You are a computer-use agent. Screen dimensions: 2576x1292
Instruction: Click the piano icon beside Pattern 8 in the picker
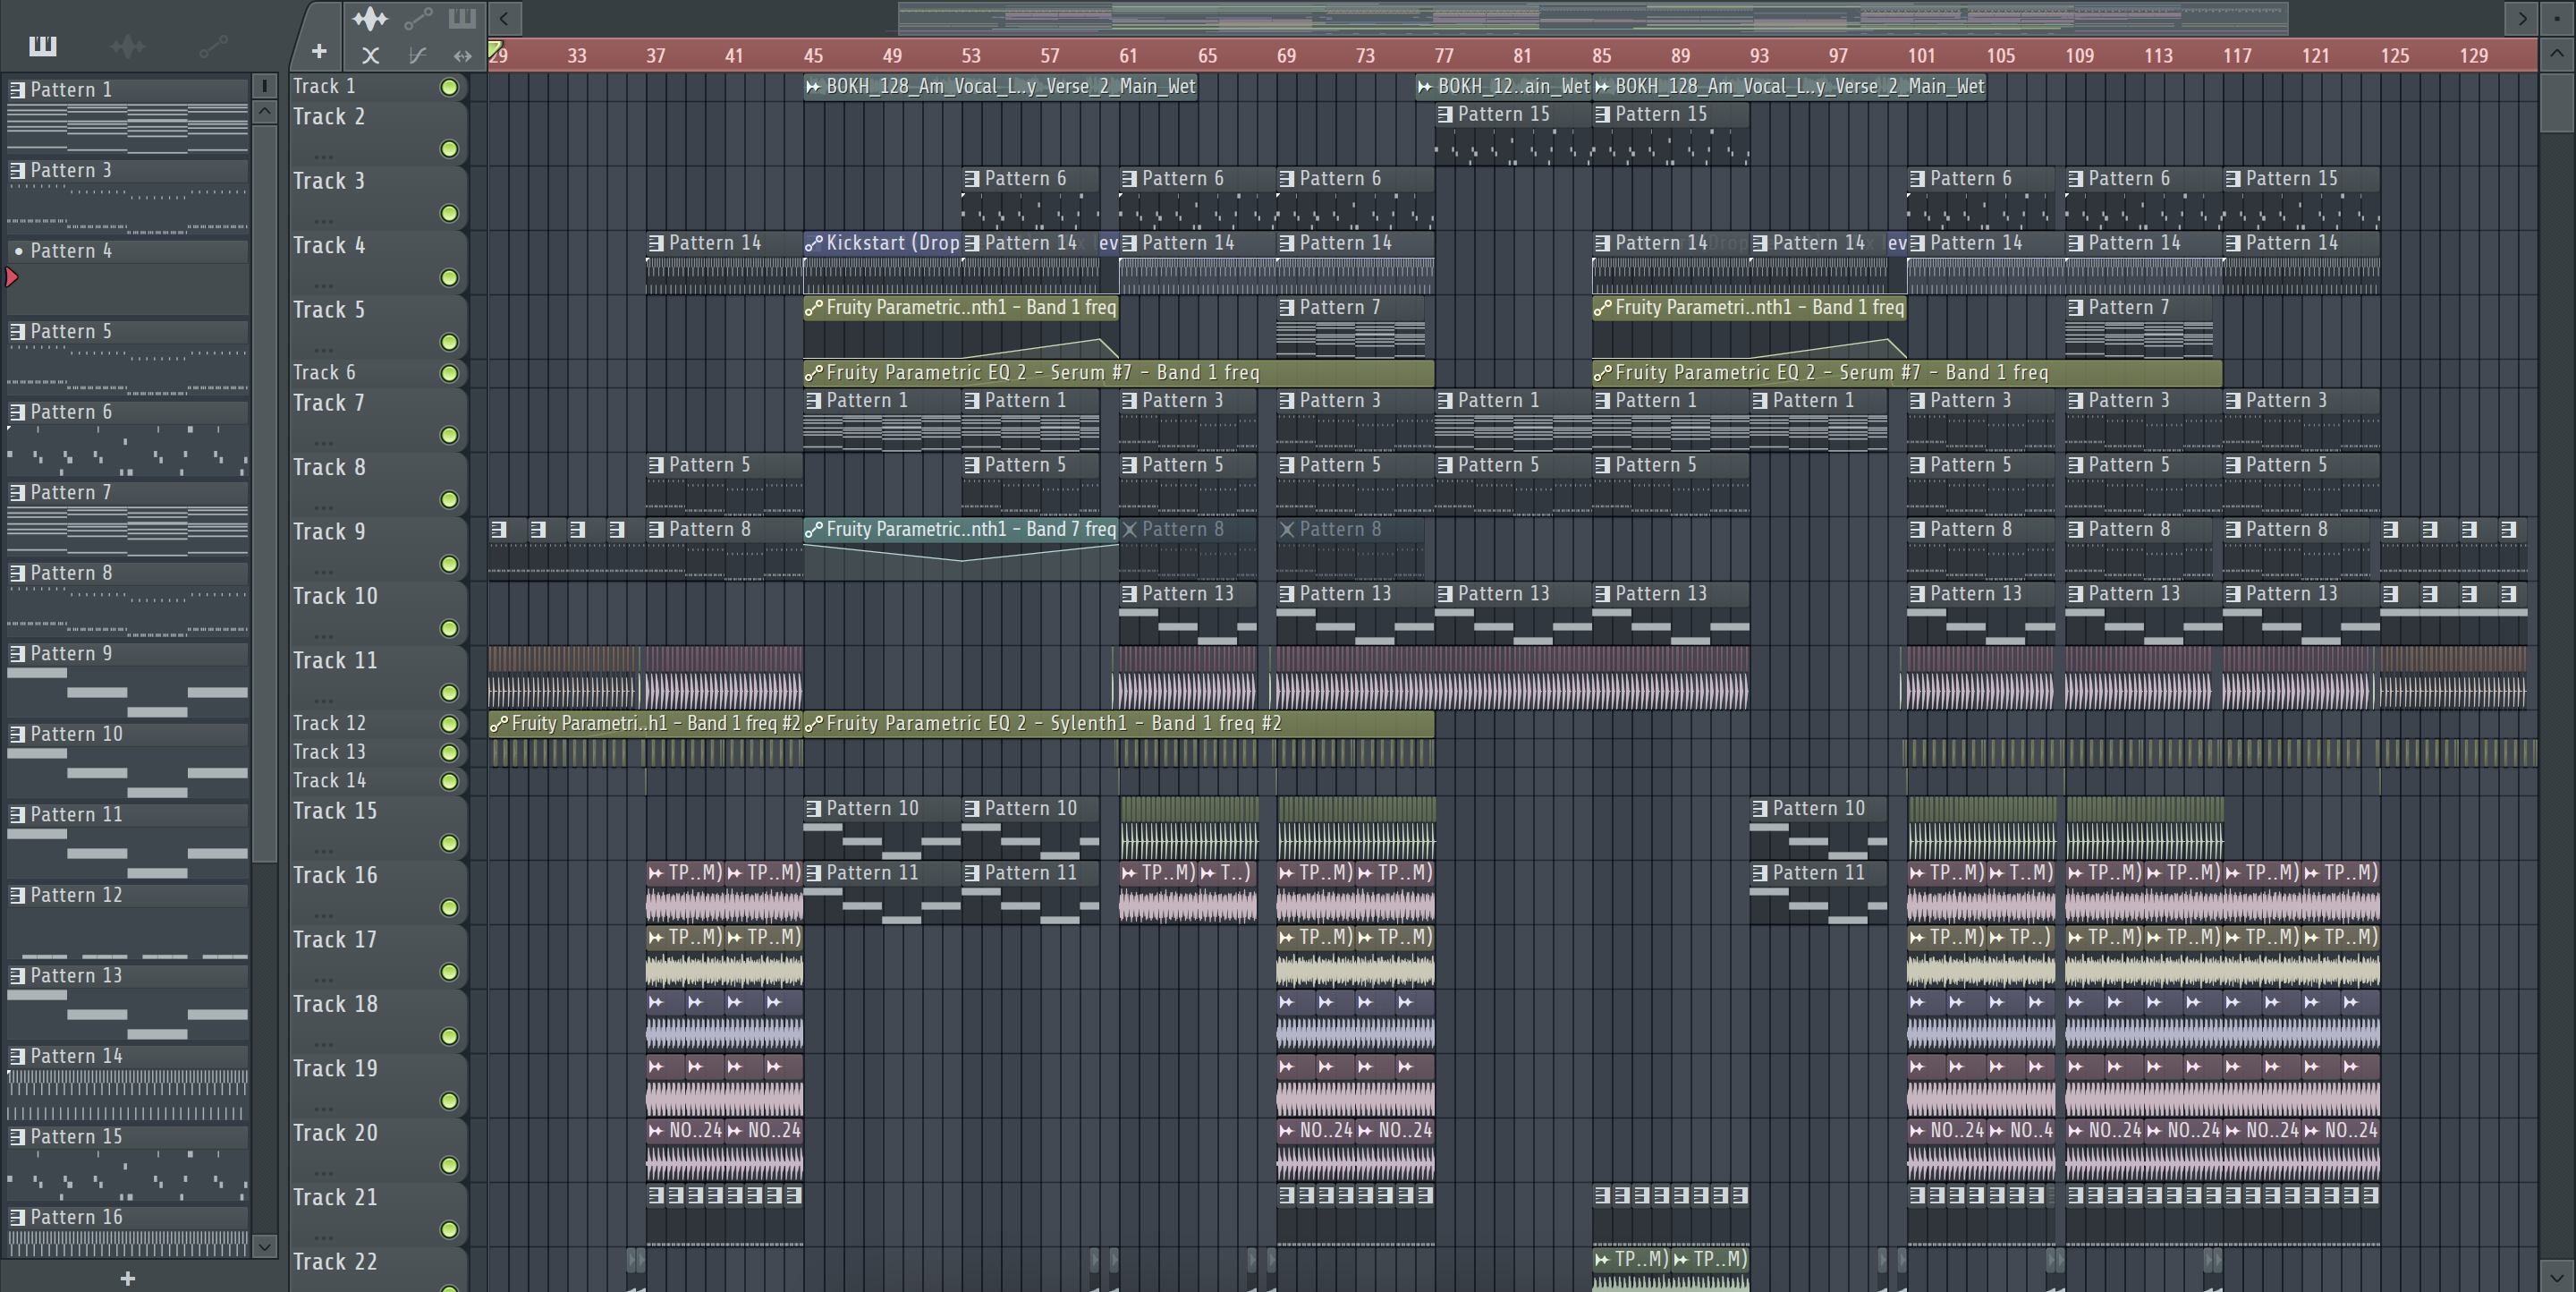[x=17, y=573]
